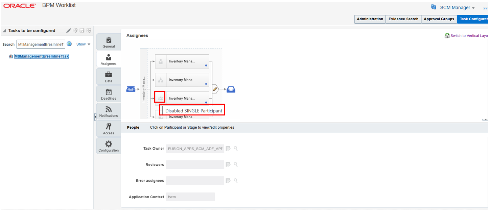
Task: Open the magnifier search icon beside Task Owner
Action: click(x=236, y=149)
